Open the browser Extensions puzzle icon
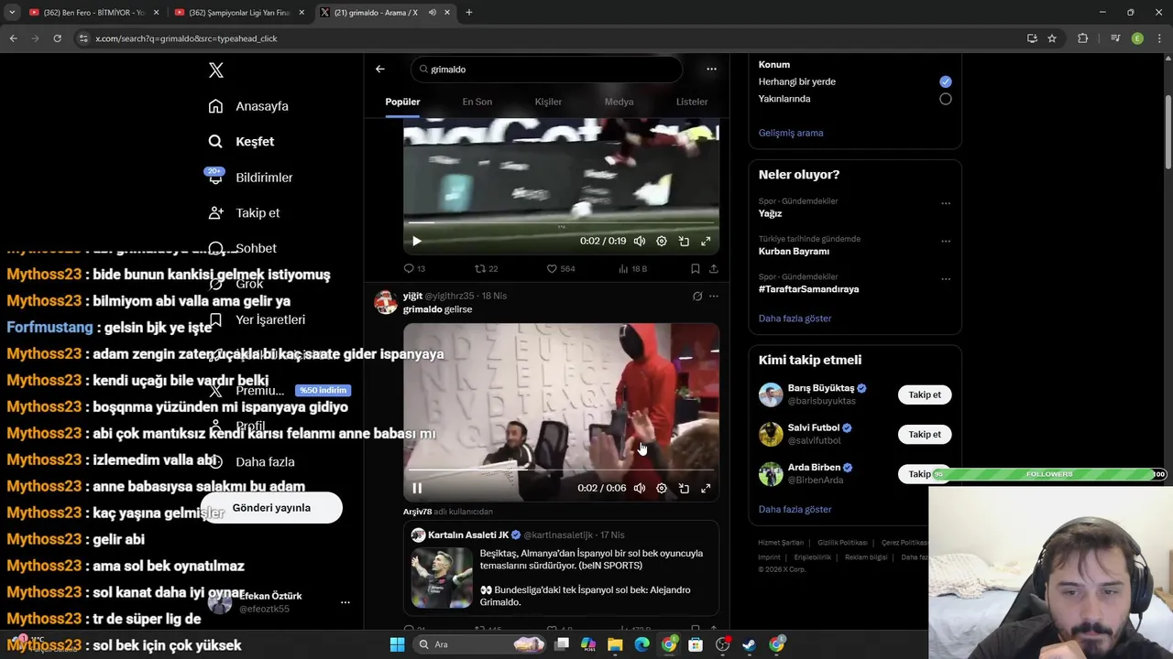The image size is (1173, 659). point(1083,38)
